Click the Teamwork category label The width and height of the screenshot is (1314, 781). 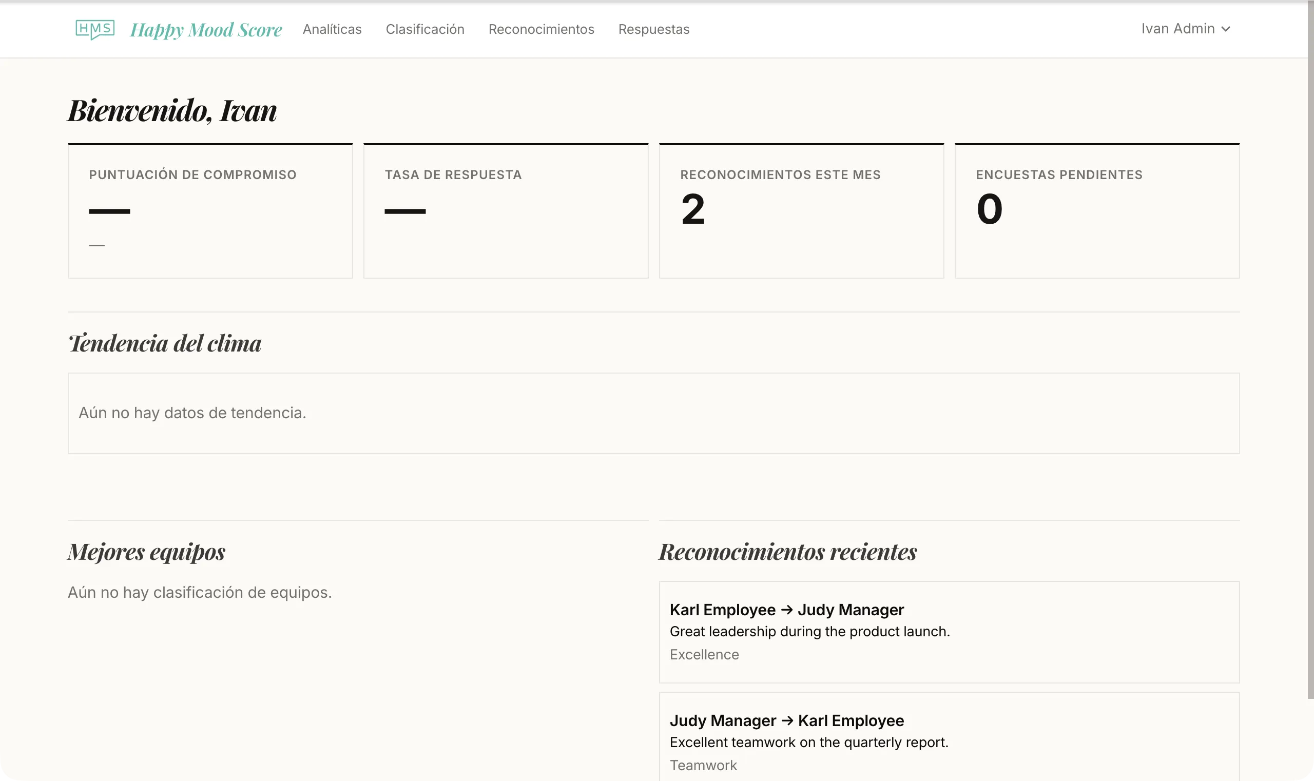point(703,765)
